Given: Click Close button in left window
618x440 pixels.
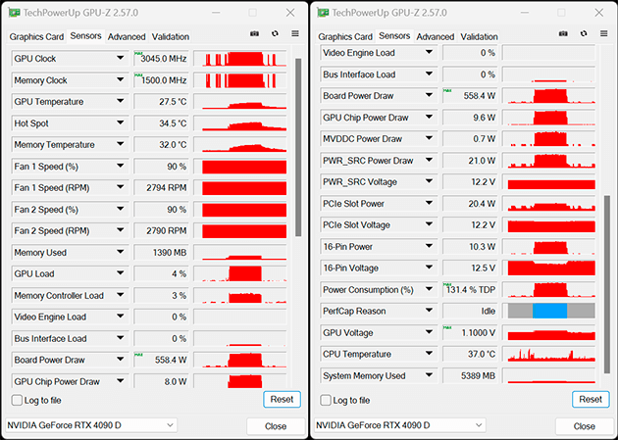Looking at the screenshot, I should pyautogui.click(x=276, y=426).
